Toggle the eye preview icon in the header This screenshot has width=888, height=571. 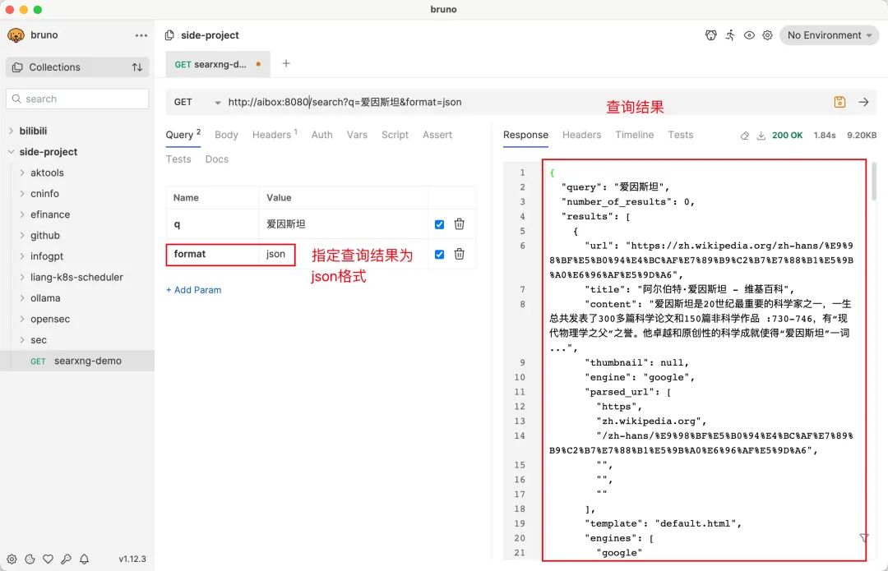coord(749,35)
